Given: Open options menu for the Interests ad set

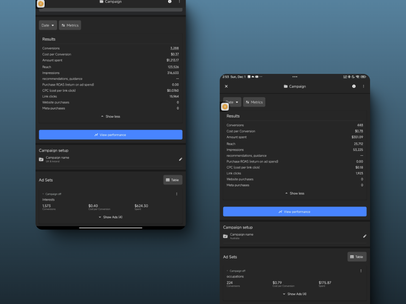Looking at the screenshot, I should pos(177,194).
